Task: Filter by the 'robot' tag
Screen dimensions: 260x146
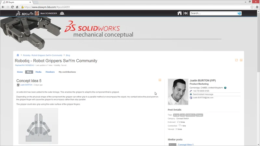Action: (x=182, y=115)
